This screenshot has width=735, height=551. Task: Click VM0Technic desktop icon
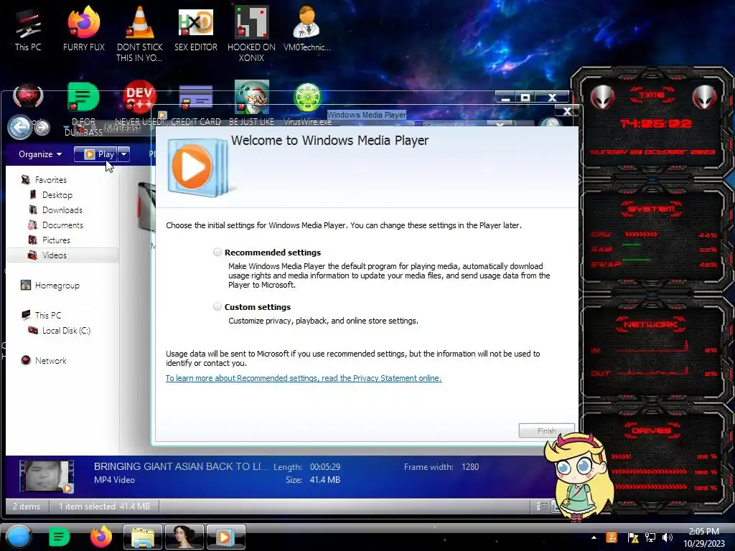click(307, 29)
